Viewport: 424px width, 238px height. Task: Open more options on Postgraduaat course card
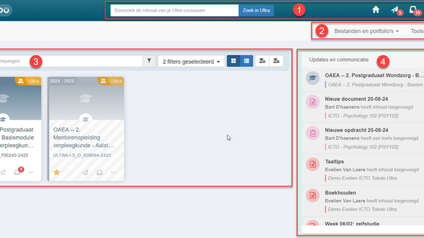click(x=31, y=172)
